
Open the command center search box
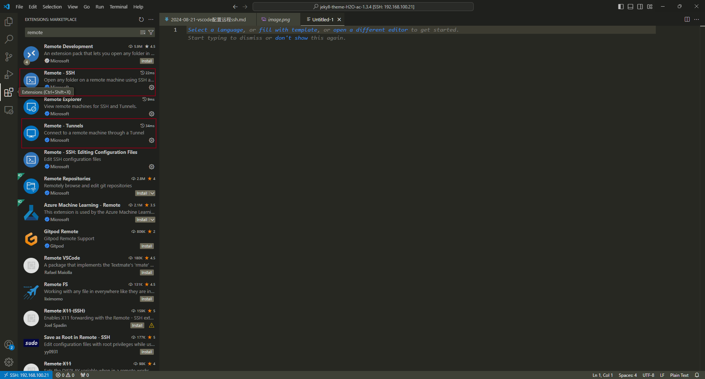pyautogui.click(x=363, y=7)
